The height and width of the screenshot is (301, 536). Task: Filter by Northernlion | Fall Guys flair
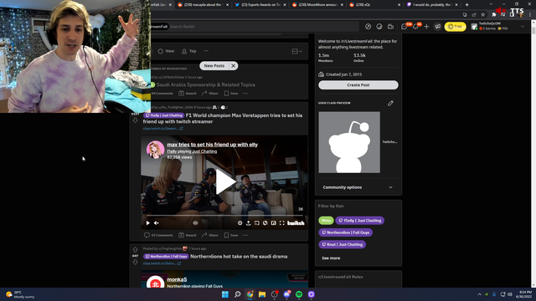346,232
